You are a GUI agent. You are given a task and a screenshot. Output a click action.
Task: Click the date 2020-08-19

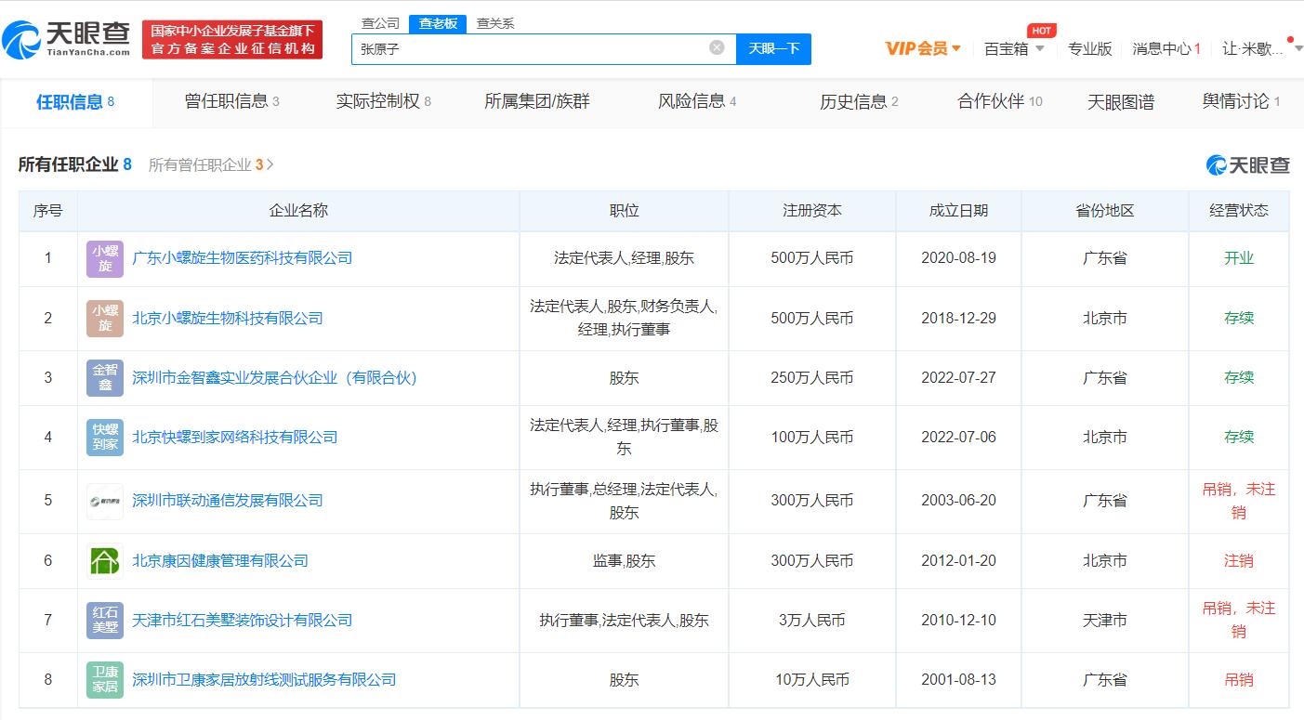pos(958,258)
